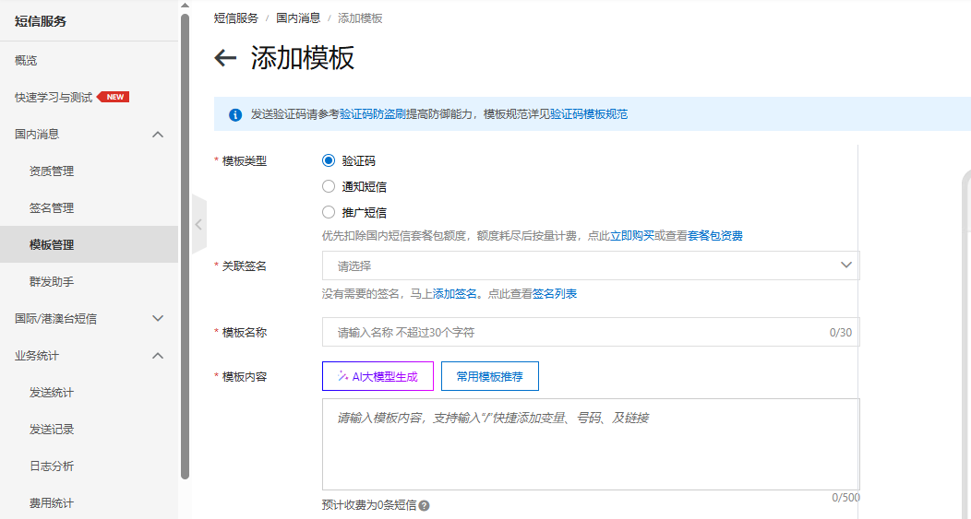Click the NEW badge next to 快速学习与测试
Screen dimensions: 971x519
(114, 97)
